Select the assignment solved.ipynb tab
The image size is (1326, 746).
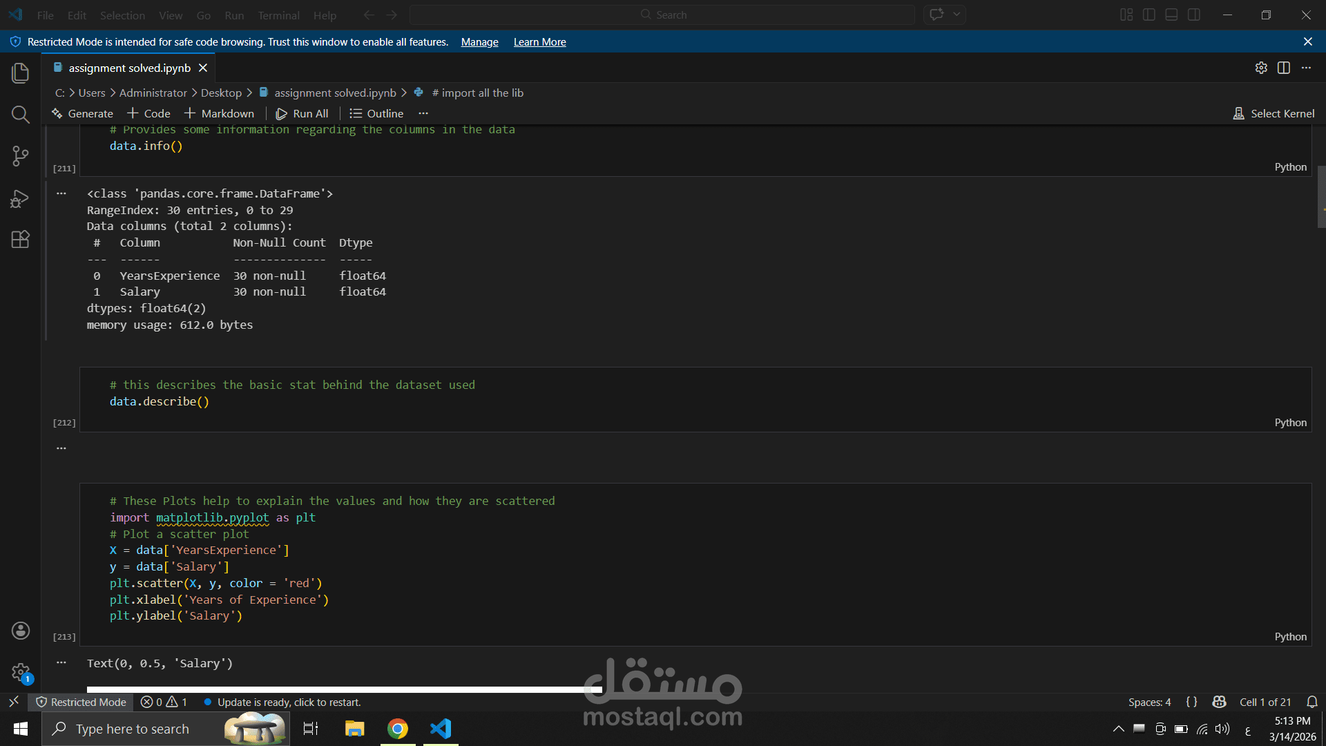coord(129,68)
